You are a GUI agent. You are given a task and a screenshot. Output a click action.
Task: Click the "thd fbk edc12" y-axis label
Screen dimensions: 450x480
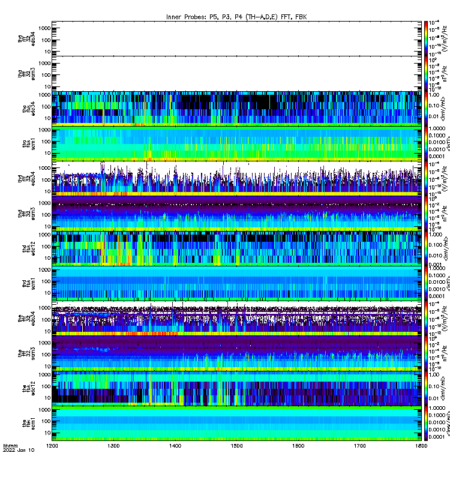pos(29,248)
